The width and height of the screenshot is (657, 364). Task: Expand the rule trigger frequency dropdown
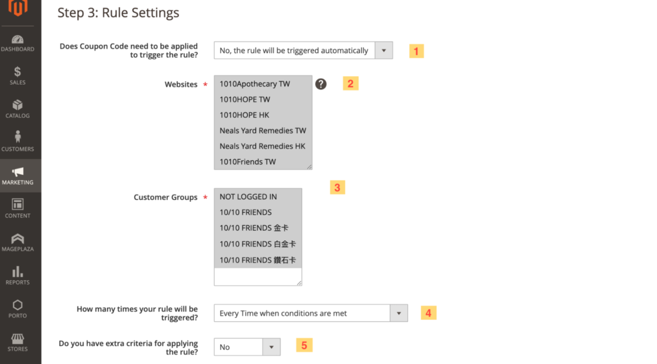coord(311,313)
